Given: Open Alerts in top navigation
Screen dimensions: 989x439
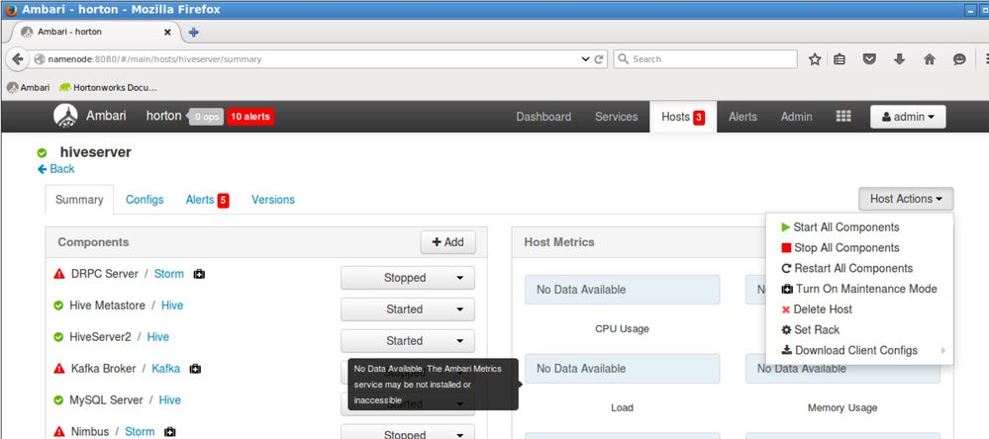Looking at the screenshot, I should click(x=743, y=117).
